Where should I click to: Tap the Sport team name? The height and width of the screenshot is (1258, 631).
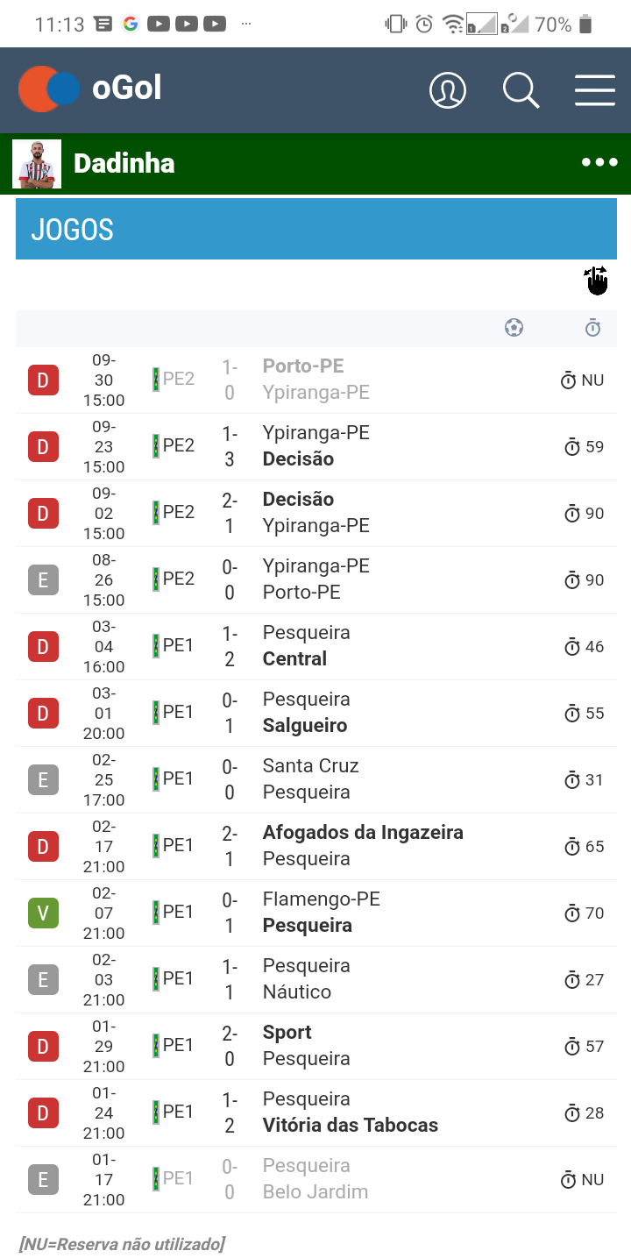click(287, 1033)
